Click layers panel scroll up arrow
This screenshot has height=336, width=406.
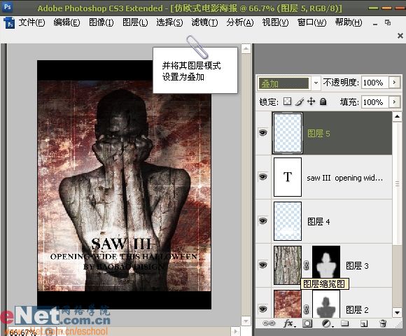[397, 116]
